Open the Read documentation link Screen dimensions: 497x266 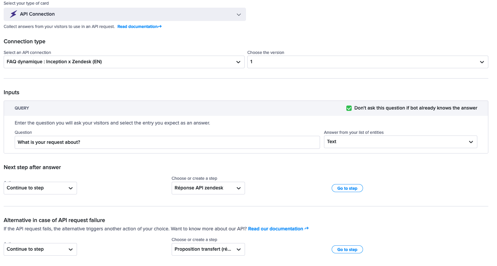click(x=139, y=27)
